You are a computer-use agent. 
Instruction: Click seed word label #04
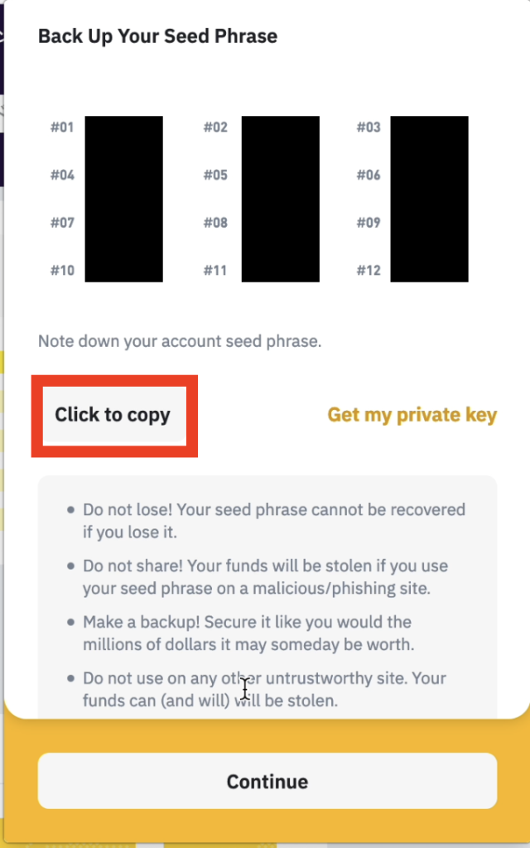(x=62, y=176)
